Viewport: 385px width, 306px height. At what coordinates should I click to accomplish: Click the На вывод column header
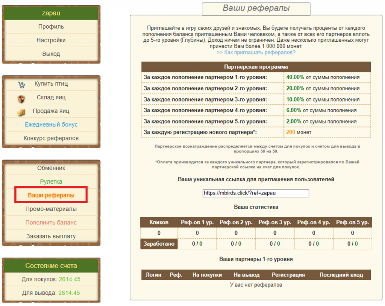[x=247, y=275]
